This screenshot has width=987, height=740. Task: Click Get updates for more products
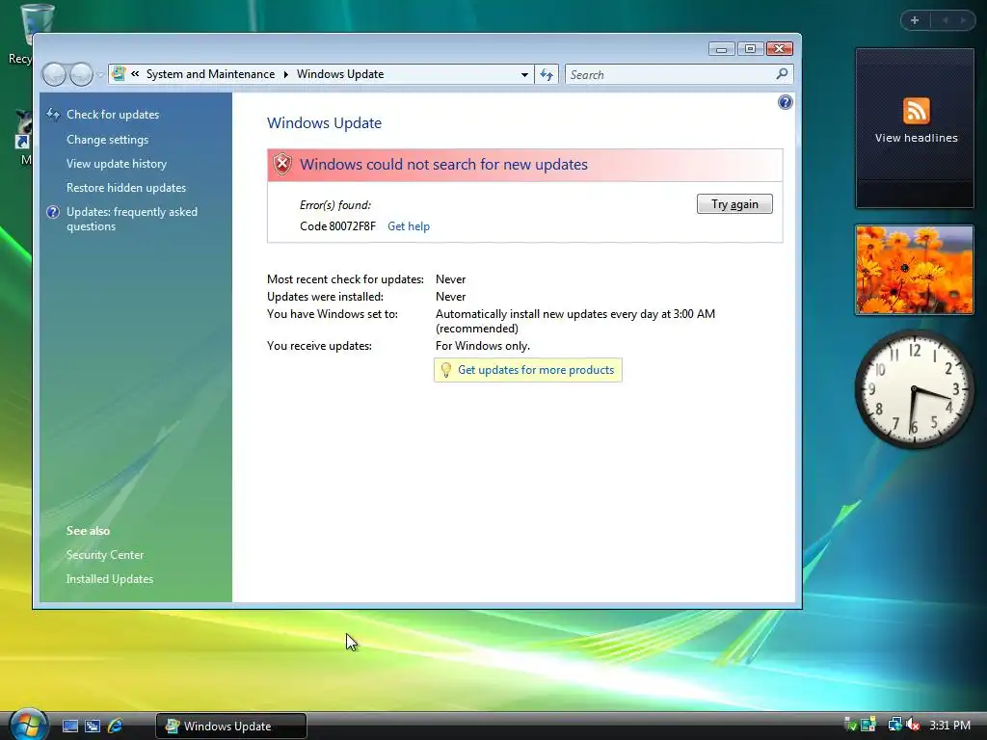(536, 370)
